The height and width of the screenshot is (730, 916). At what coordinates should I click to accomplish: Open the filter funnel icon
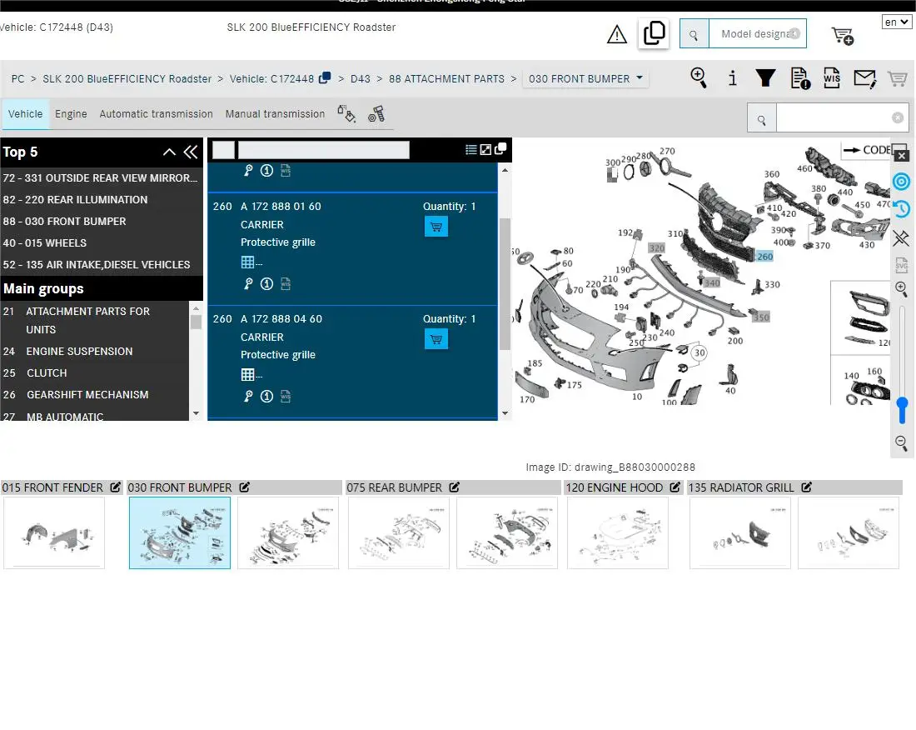click(x=765, y=78)
